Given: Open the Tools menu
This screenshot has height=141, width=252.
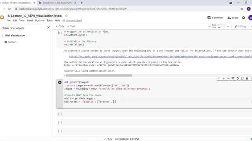Looking at the screenshot, I should click(x=50, y=20).
